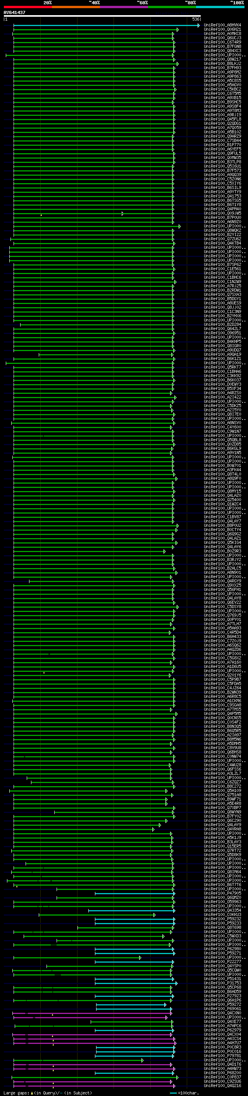
Task: Open hit UniRef100_P62980
Action: tap(222, 949)
